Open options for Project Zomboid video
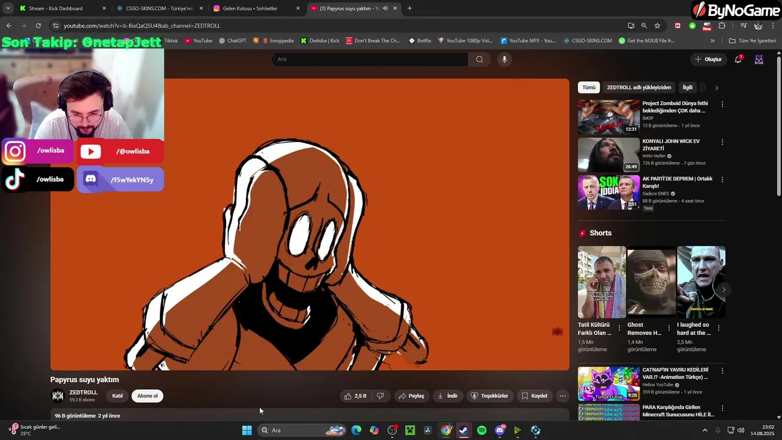Image resolution: width=782 pixels, height=440 pixels. coord(722,105)
